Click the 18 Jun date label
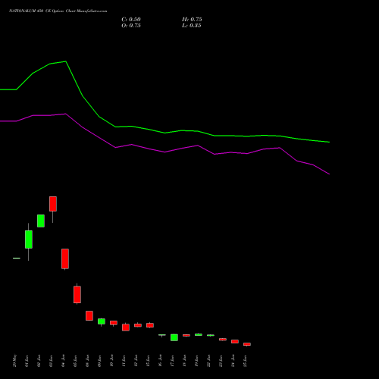Image resolution: width=379 pixels, height=379 pixels. click(x=184, y=361)
